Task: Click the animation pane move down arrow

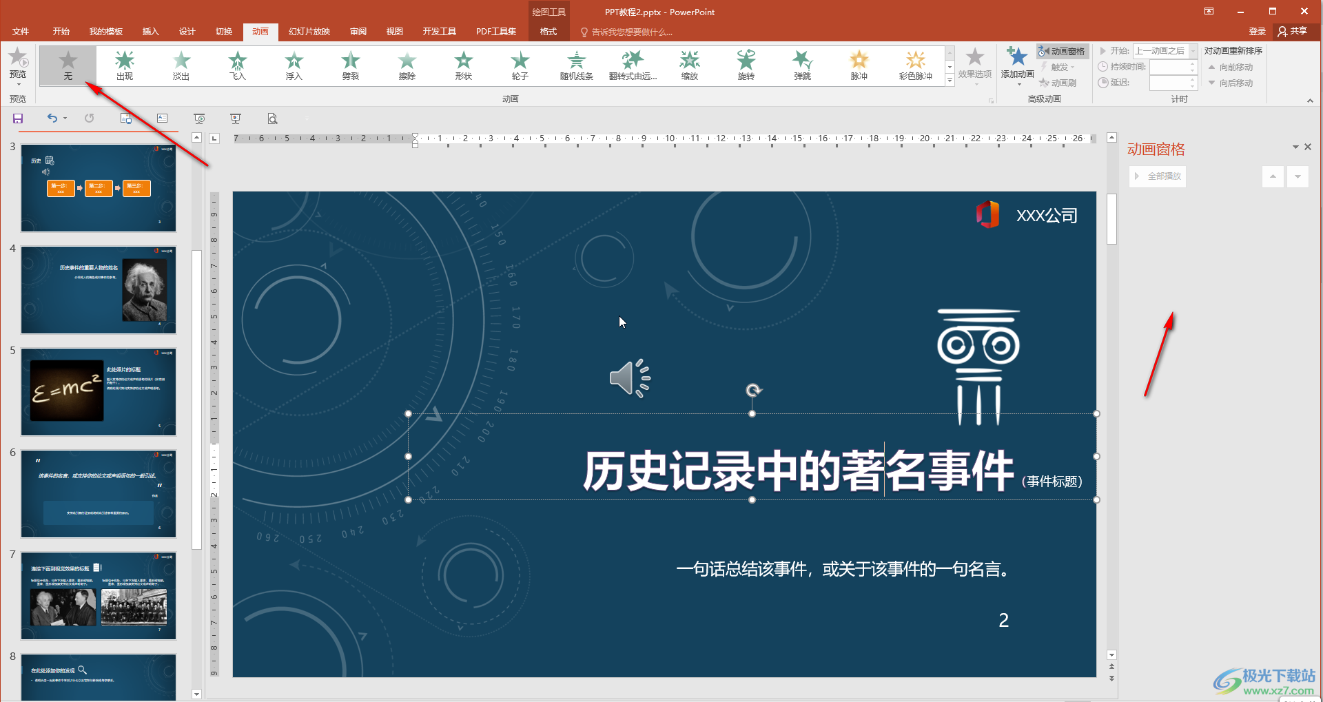Action: 1298,176
